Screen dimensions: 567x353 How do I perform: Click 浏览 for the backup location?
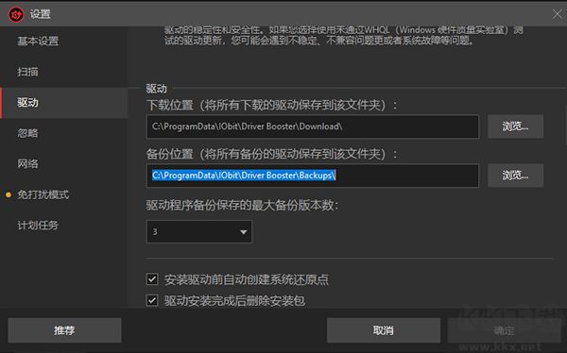(x=515, y=176)
